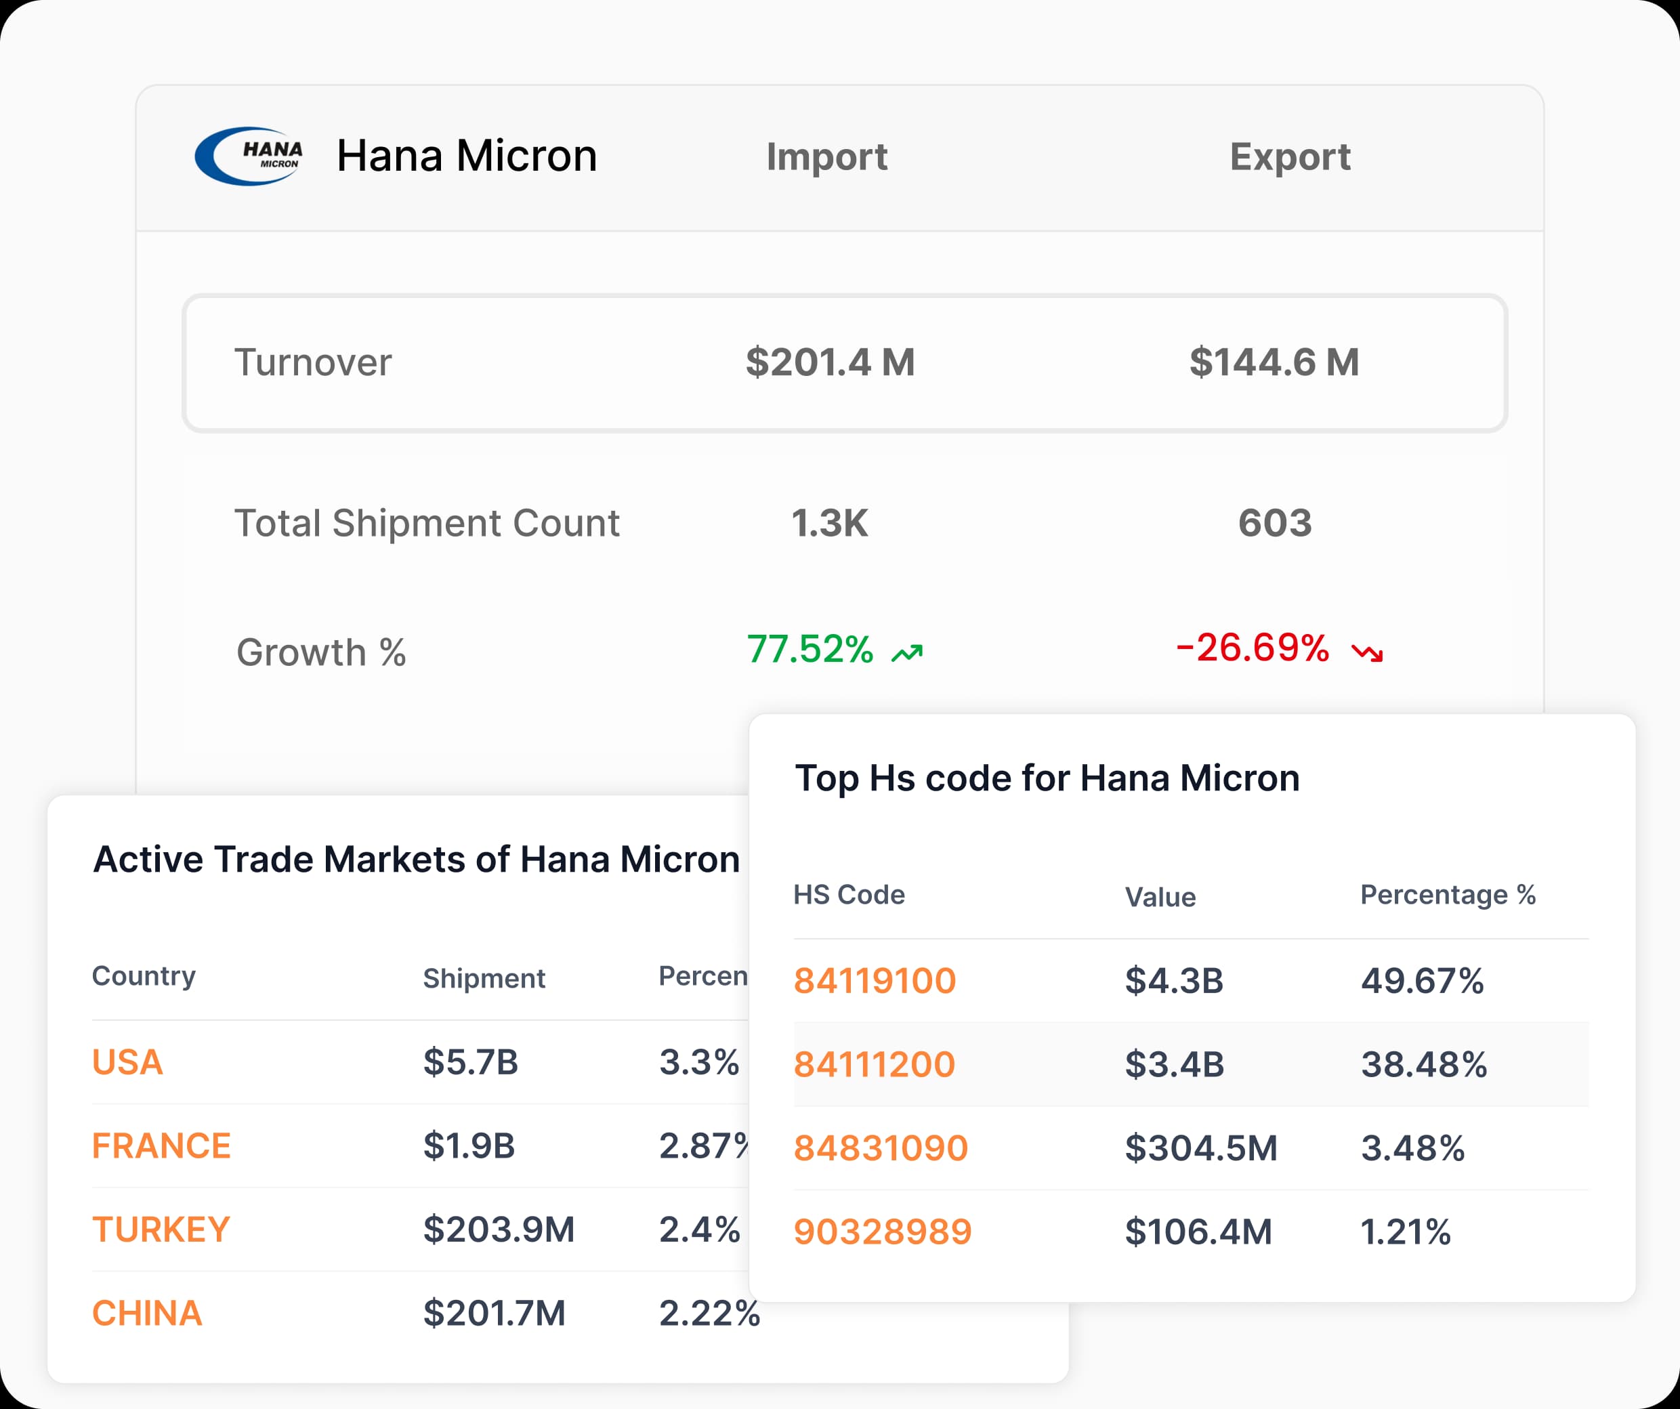Click the HS Code column header
1680x1409 pixels.
point(849,895)
